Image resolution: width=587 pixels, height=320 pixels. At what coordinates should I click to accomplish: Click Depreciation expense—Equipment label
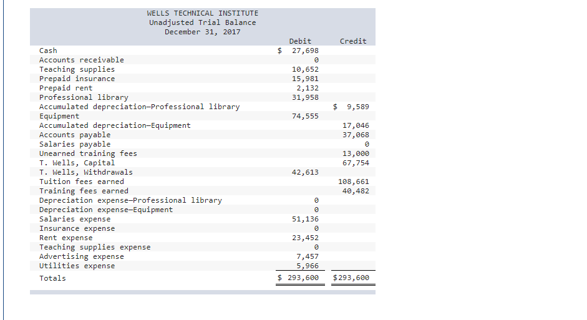[x=106, y=210]
